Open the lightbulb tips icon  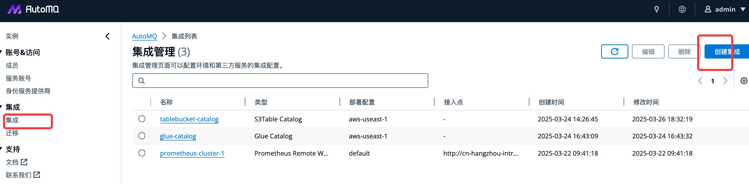[657, 9]
